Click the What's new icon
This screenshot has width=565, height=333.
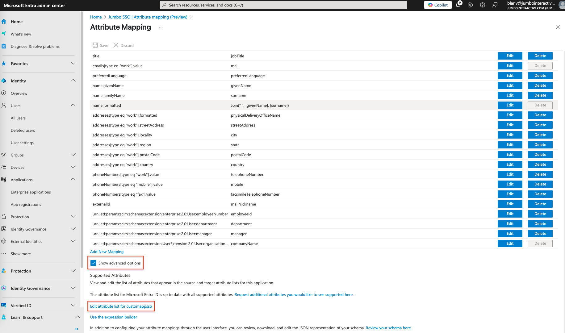tap(4, 34)
